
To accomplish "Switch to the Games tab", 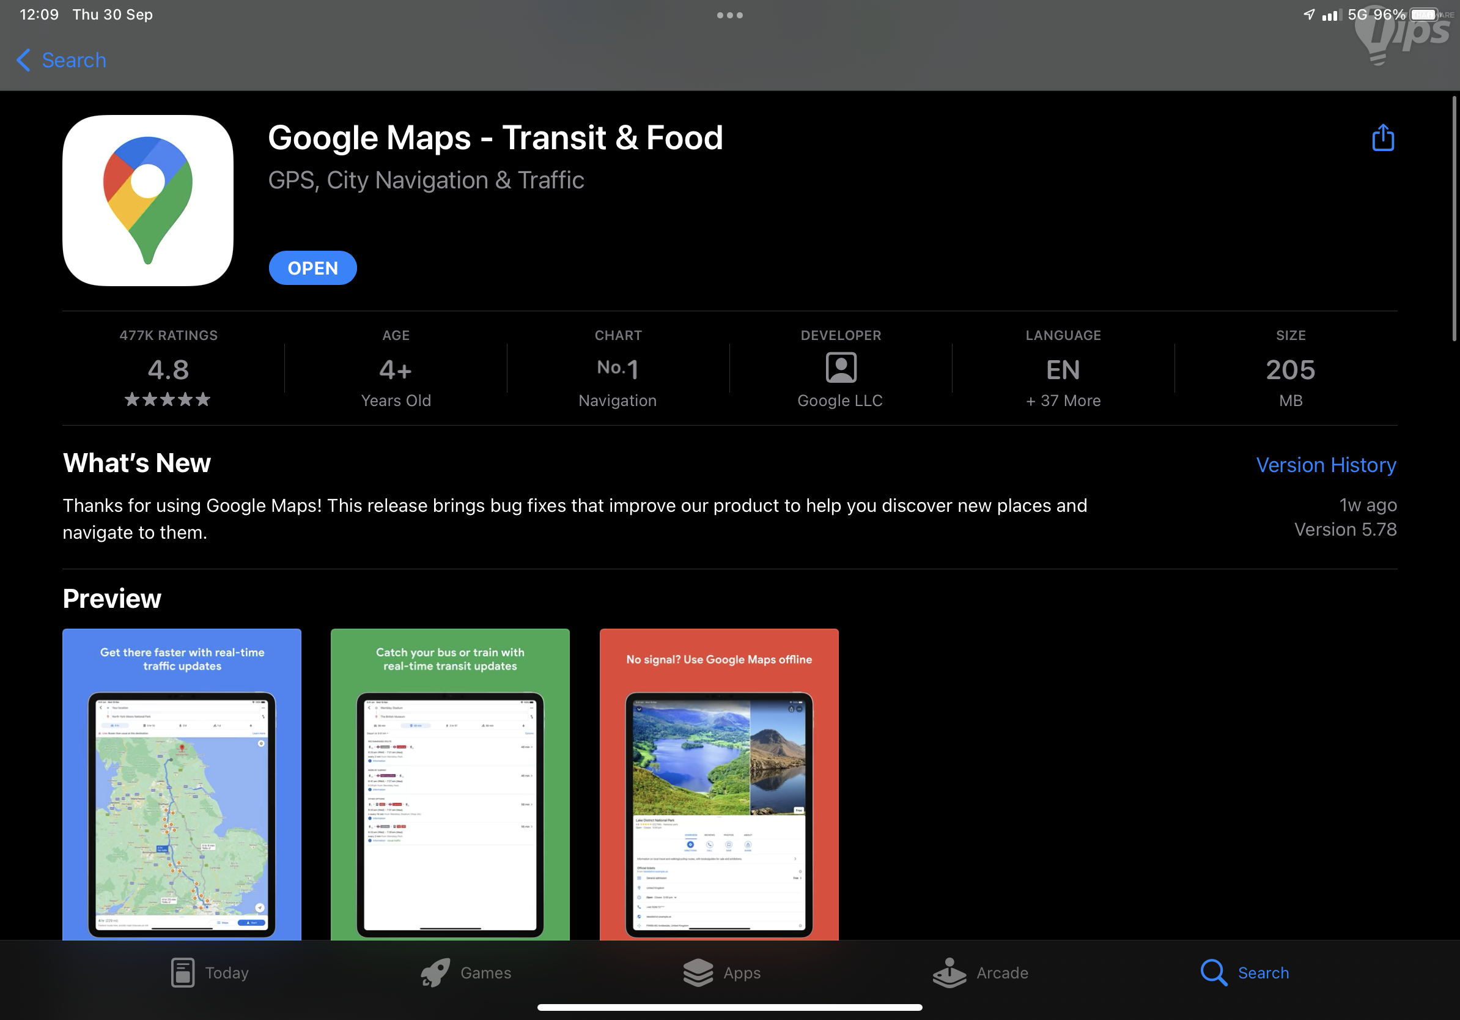I will (x=466, y=972).
